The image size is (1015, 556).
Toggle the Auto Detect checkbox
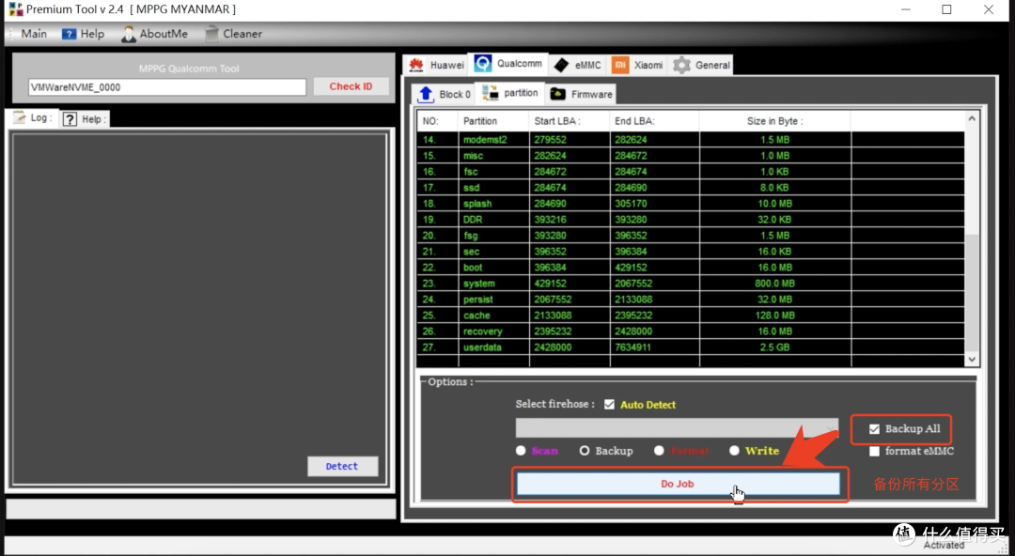coord(610,405)
